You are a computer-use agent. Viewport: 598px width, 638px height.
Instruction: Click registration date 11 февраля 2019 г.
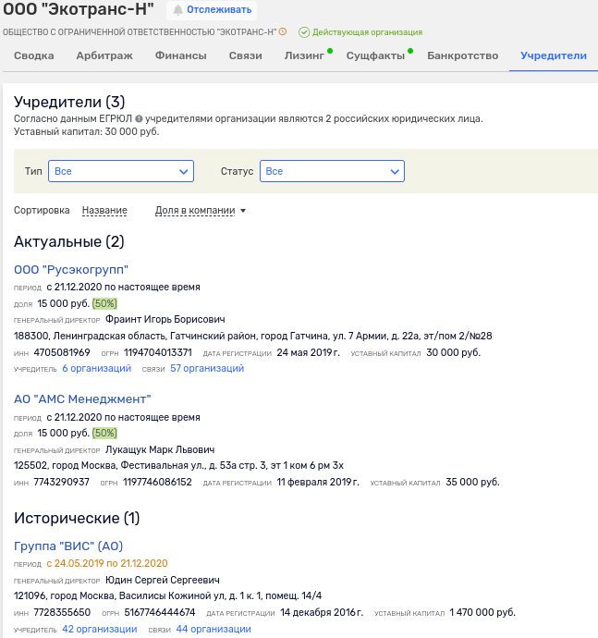click(318, 482)
